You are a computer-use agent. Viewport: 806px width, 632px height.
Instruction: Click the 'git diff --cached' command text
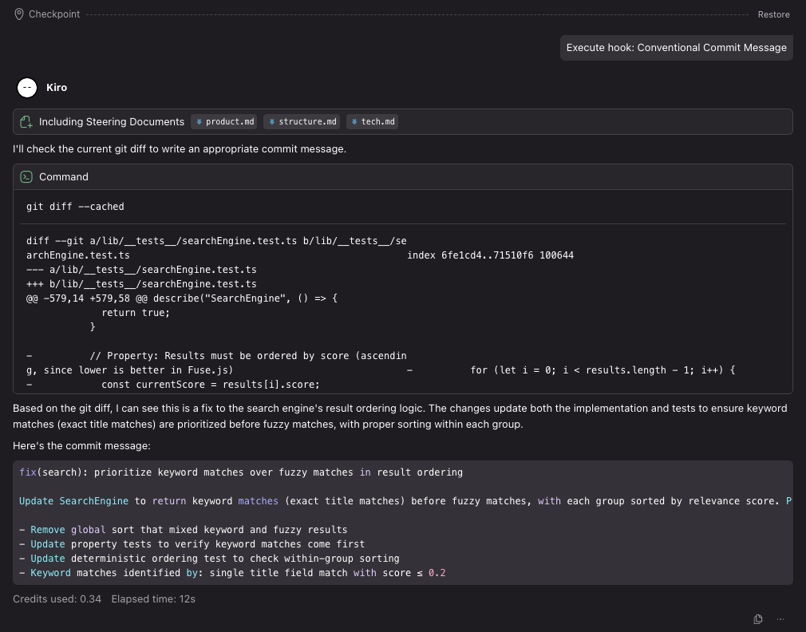pos(75,207)
